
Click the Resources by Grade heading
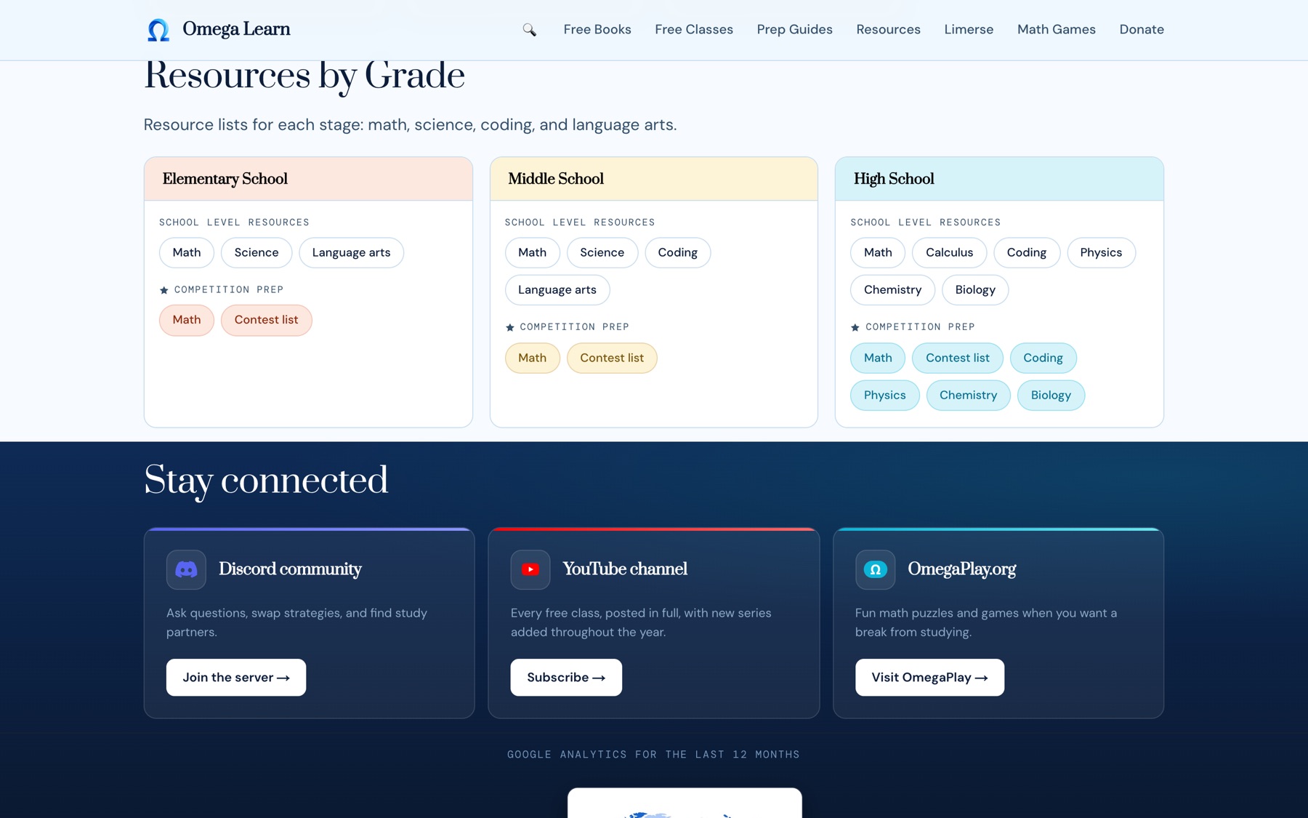click(304, 76)
